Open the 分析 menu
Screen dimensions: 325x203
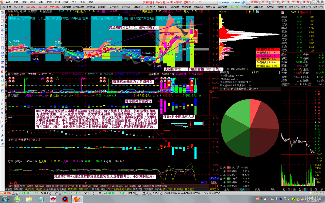[41, 2]
